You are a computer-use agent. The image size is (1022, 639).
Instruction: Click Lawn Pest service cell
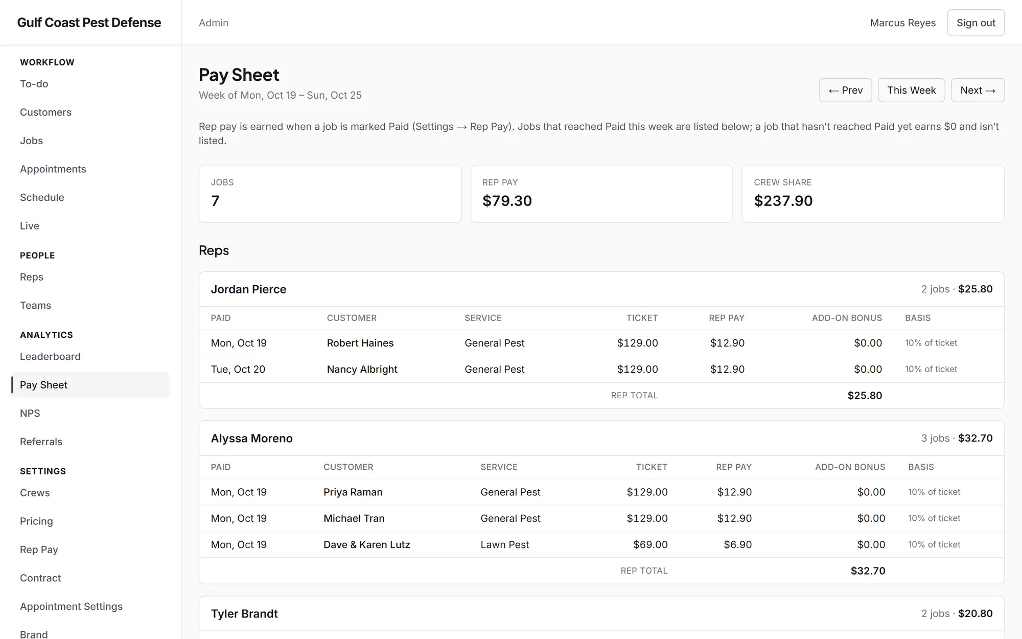coord(504,545)
